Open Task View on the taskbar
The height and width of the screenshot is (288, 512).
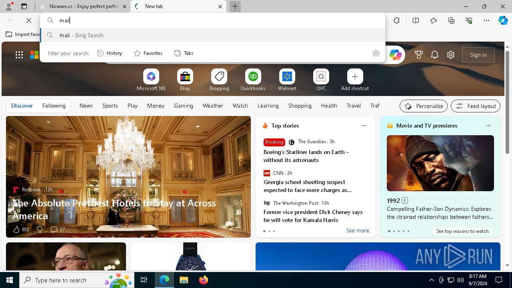(144, 280)
